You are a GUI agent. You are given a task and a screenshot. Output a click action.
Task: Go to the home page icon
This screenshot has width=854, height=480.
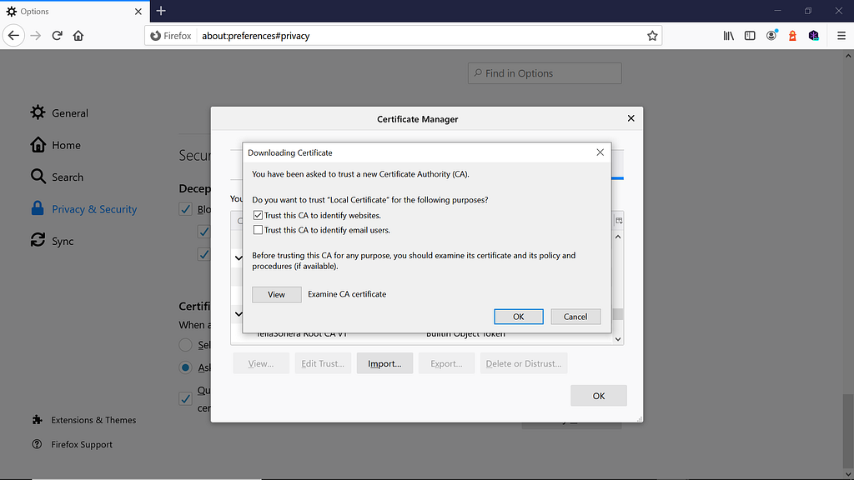[78, 36]
